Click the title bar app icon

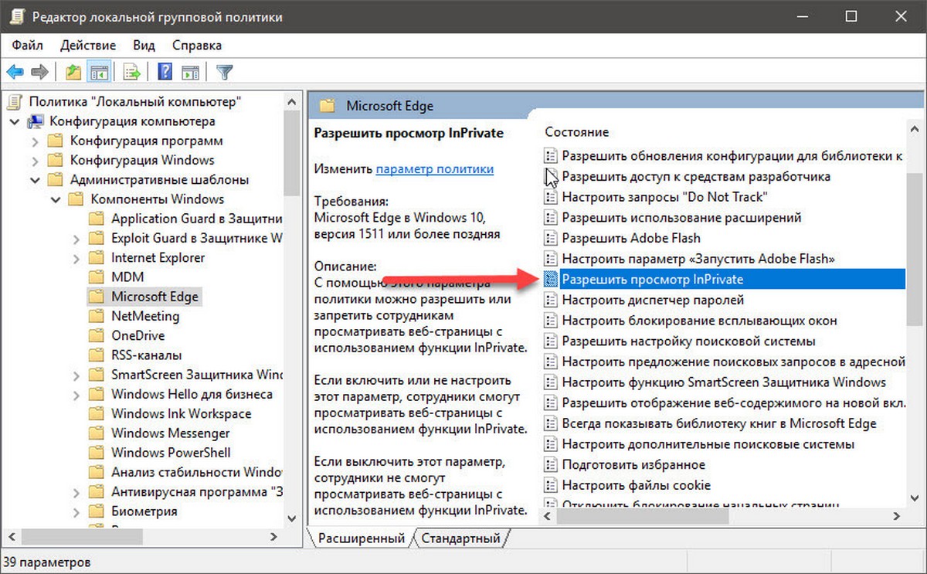click(x=16, y=16)
